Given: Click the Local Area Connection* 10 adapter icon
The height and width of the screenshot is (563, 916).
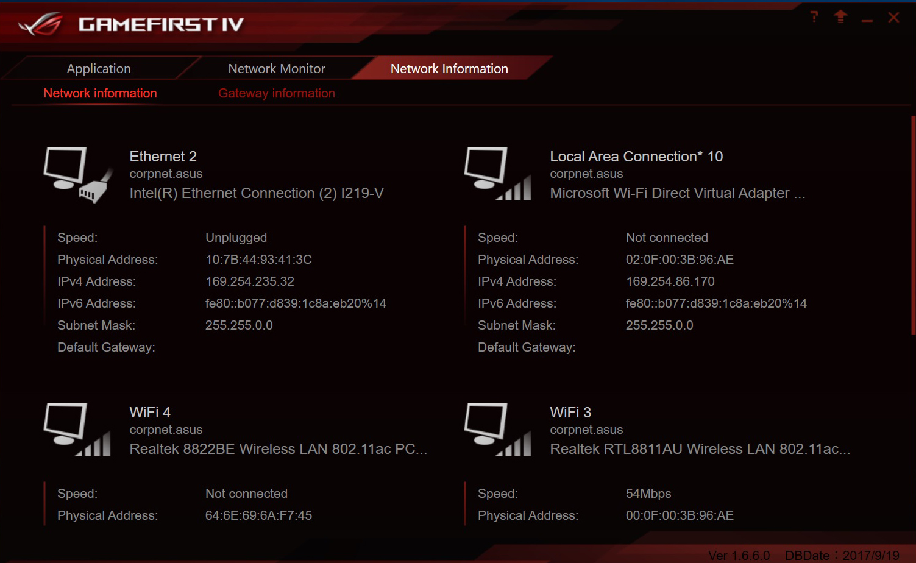Looking at the screenshot, I should click(497, 174).
